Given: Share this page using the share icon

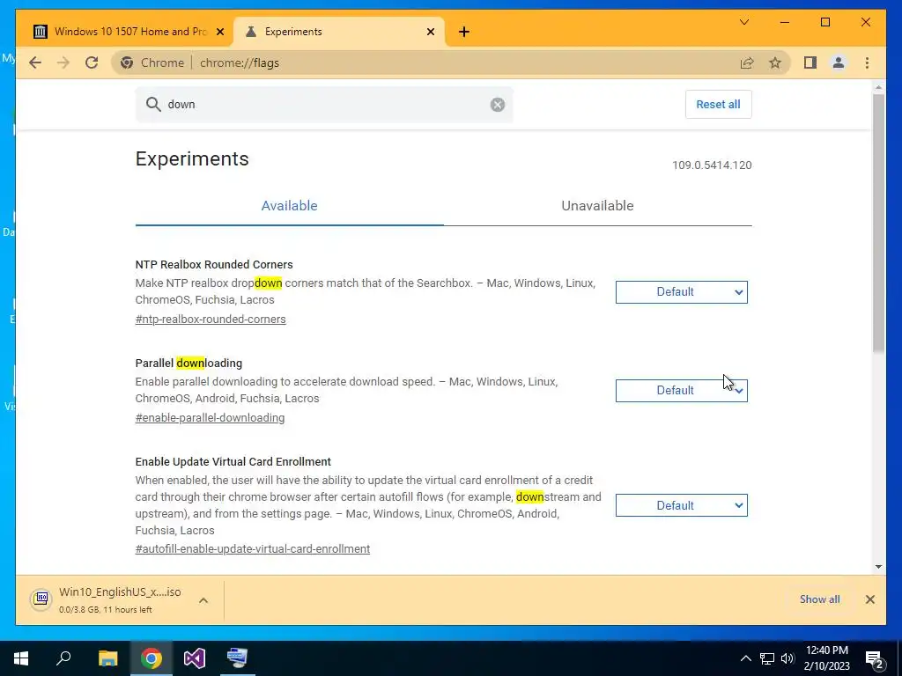Looking at the screenshot, I should (x=747, y=62).
